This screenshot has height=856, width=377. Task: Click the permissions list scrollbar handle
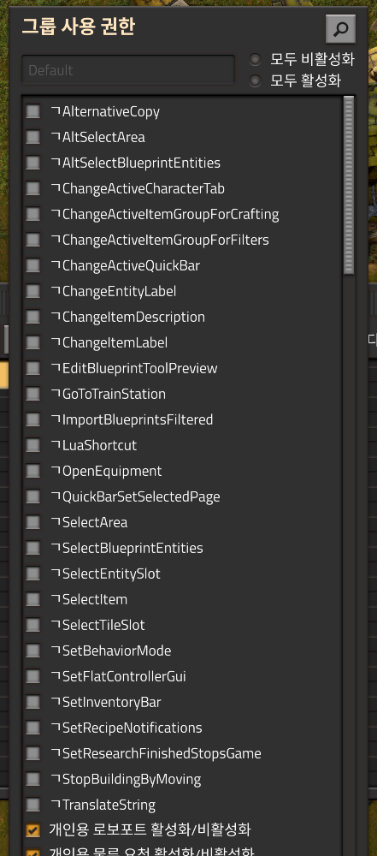[349, 186]
